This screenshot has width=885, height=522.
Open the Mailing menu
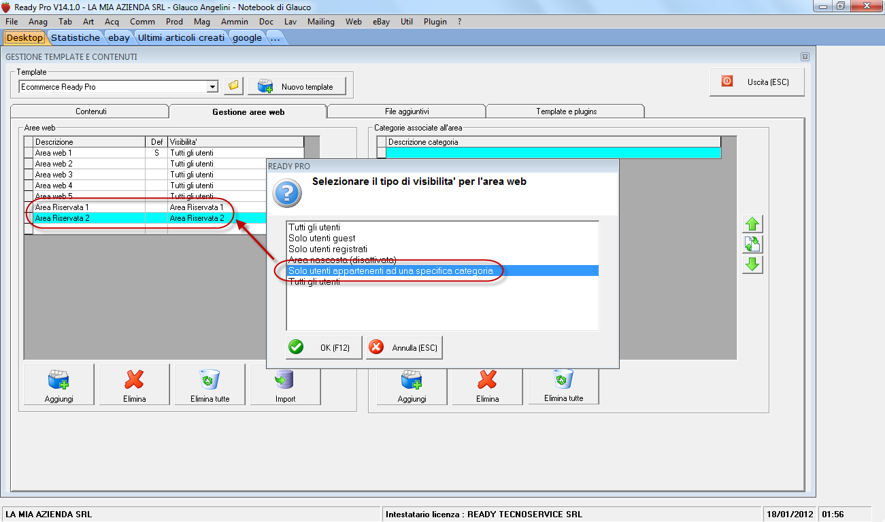[321, 21]
